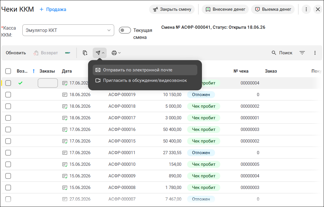Image resolution: width=324 pixels, height=207 pixels.
Task: Tick checkbox for АСФР-000017 row
Action: 8,118
